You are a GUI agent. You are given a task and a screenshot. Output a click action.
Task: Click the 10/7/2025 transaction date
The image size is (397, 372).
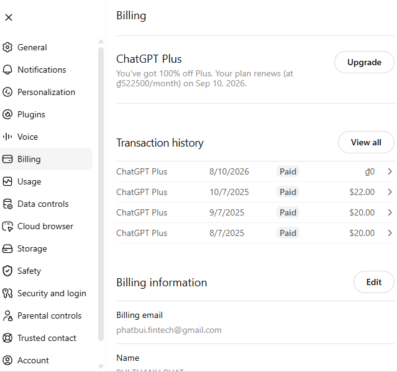(x=229, y=192)
